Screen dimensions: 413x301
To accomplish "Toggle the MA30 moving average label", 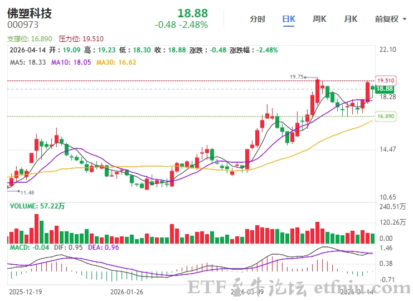I will [116, 62].
